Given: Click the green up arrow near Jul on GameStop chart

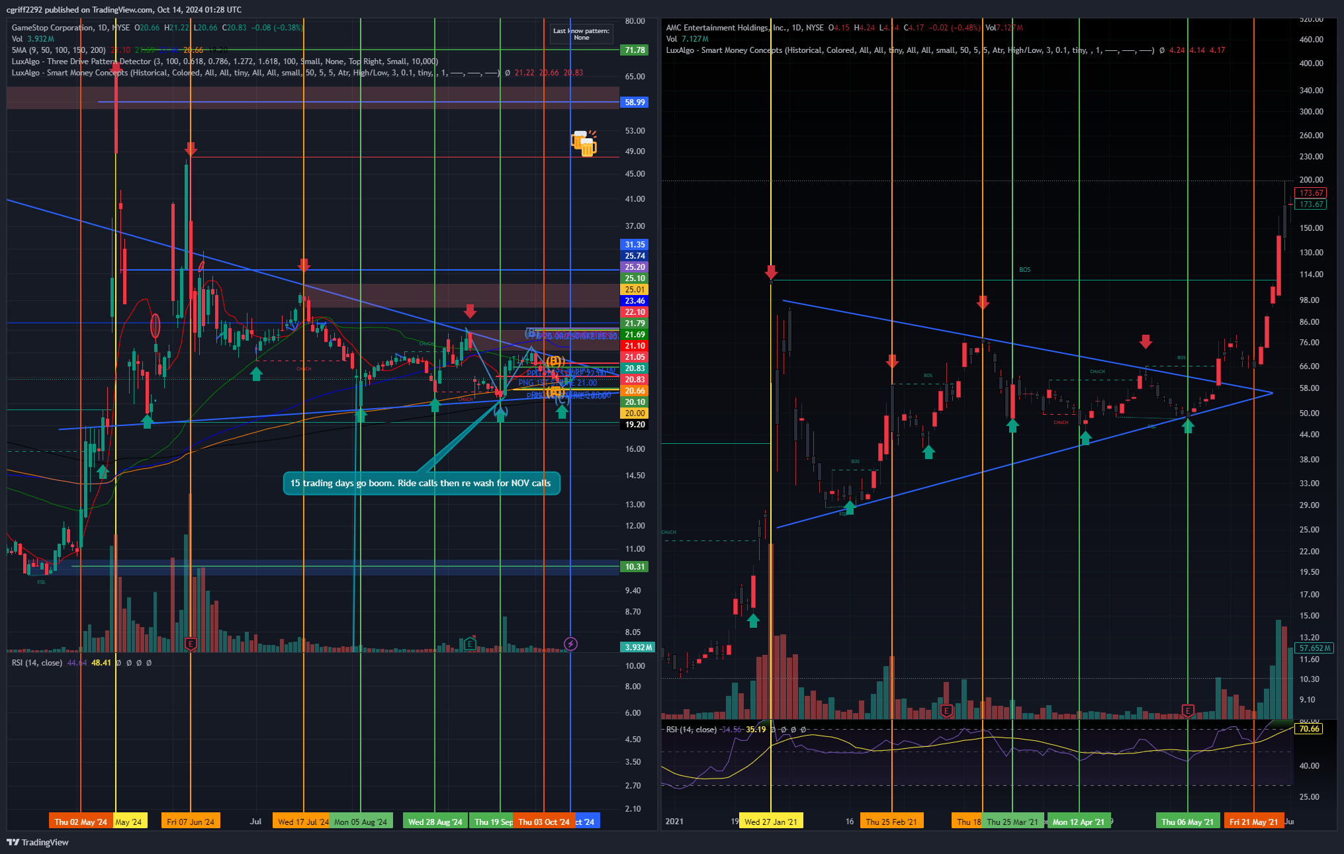Looking at the screenshot, I should (x=256, y=374).
